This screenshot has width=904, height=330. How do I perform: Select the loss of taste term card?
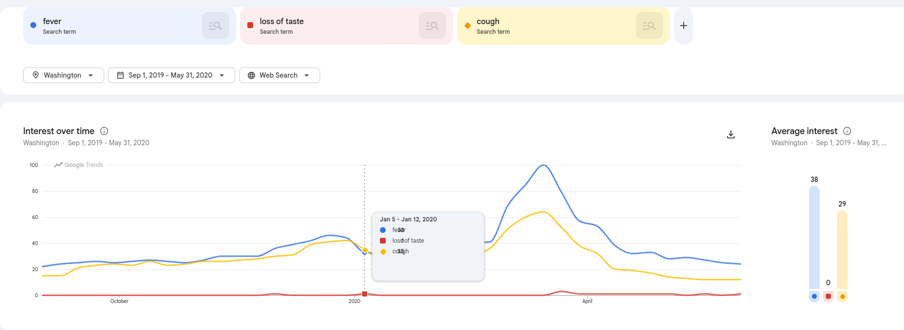[x=346, y=26]
